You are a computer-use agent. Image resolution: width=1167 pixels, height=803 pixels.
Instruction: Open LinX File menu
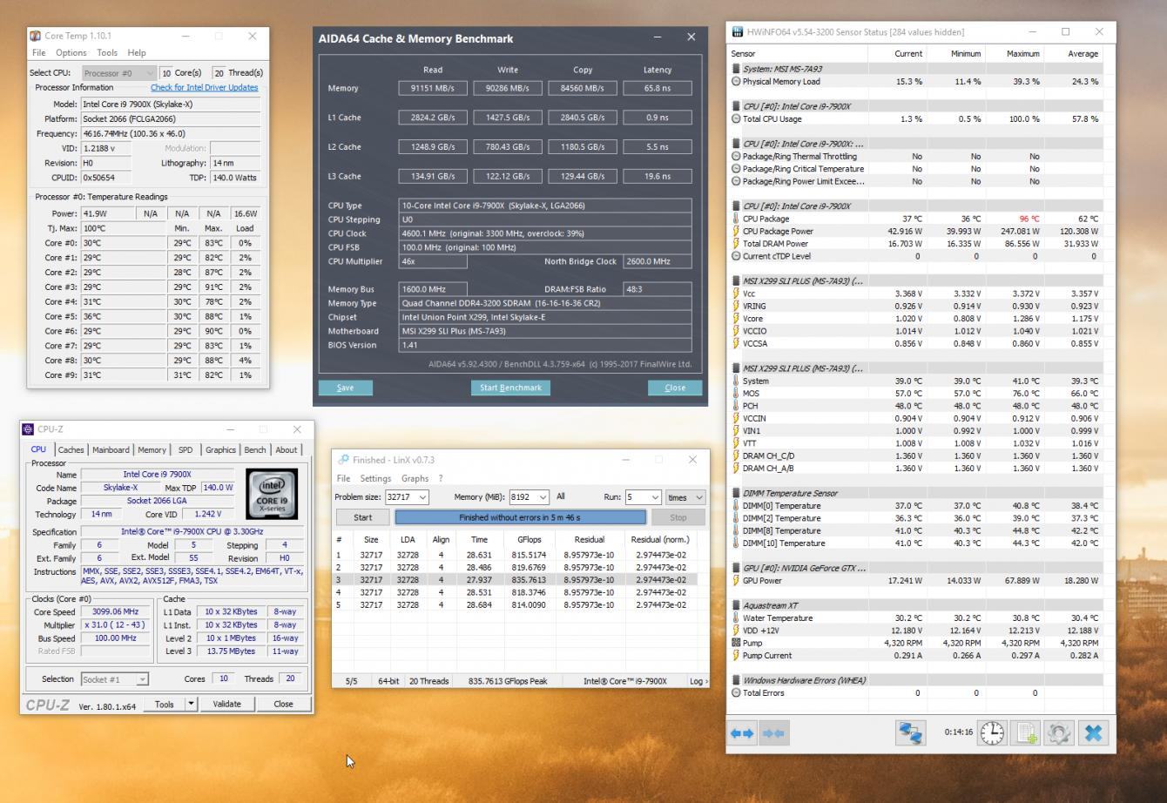coord(344,478)
